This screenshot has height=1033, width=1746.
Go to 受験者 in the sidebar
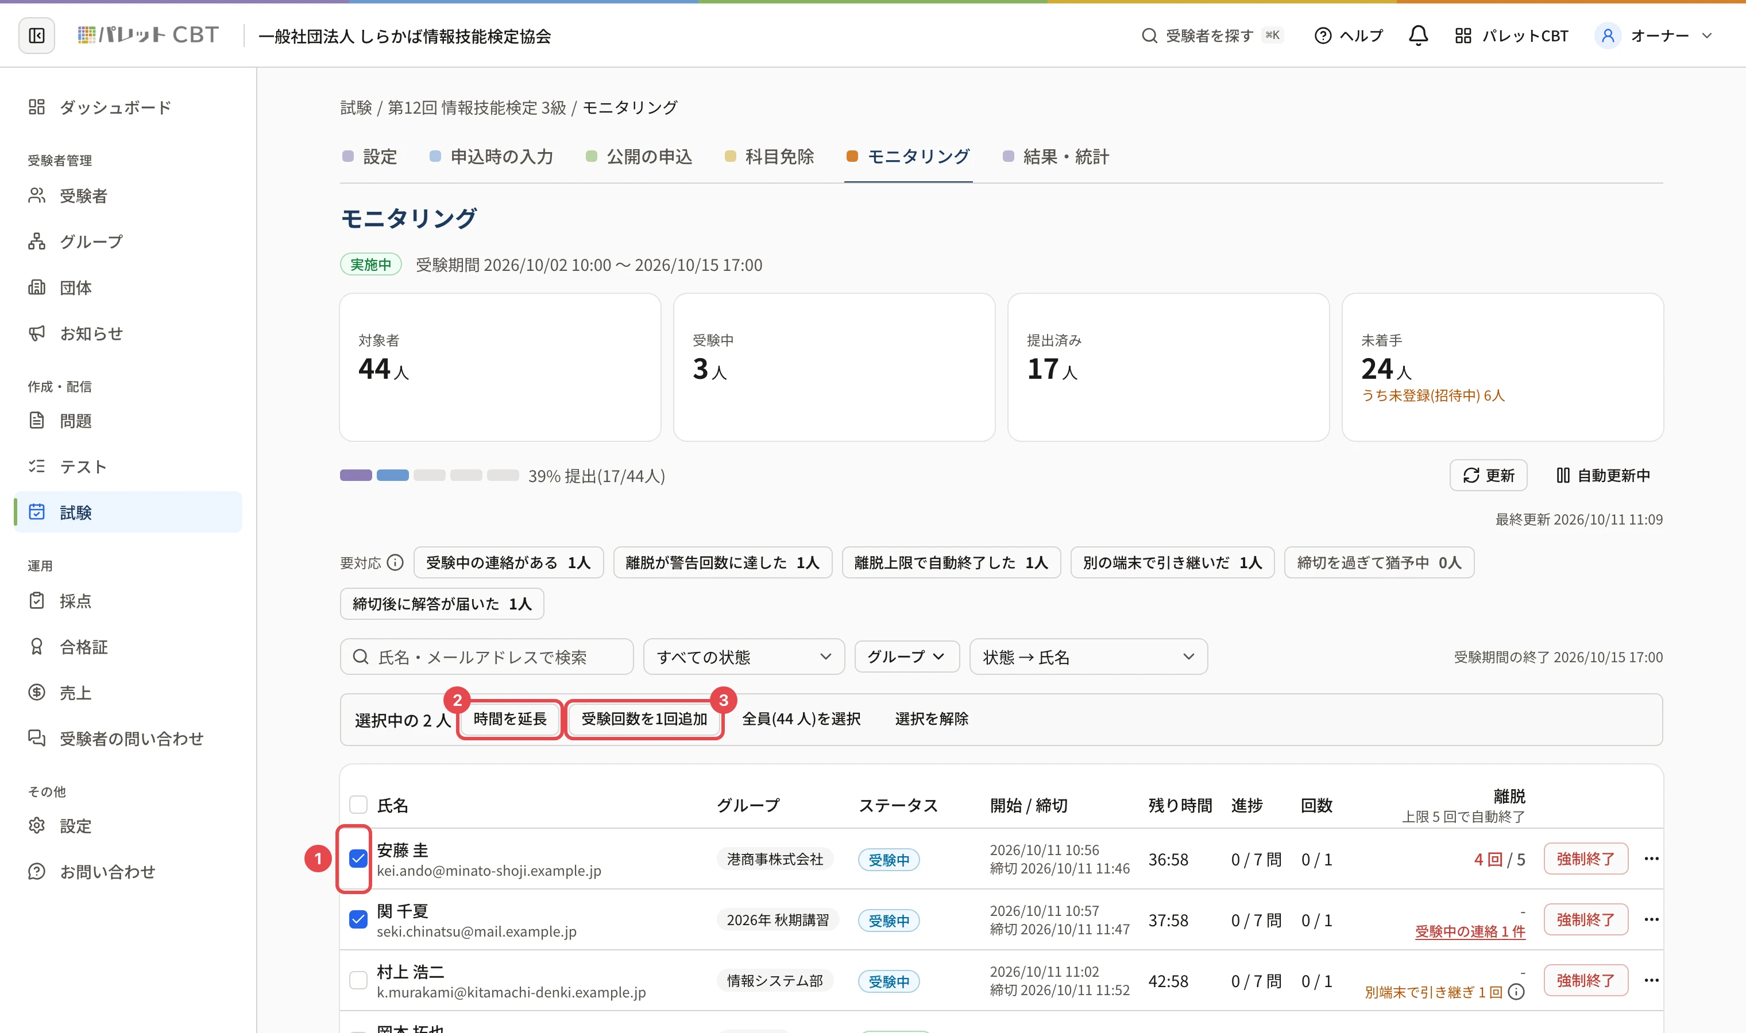128,196
